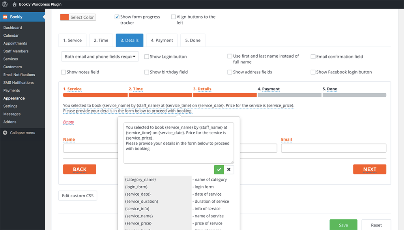404x230 pixels.
Task: Select the 3. Details tab
Action: [x=129, y=40]
